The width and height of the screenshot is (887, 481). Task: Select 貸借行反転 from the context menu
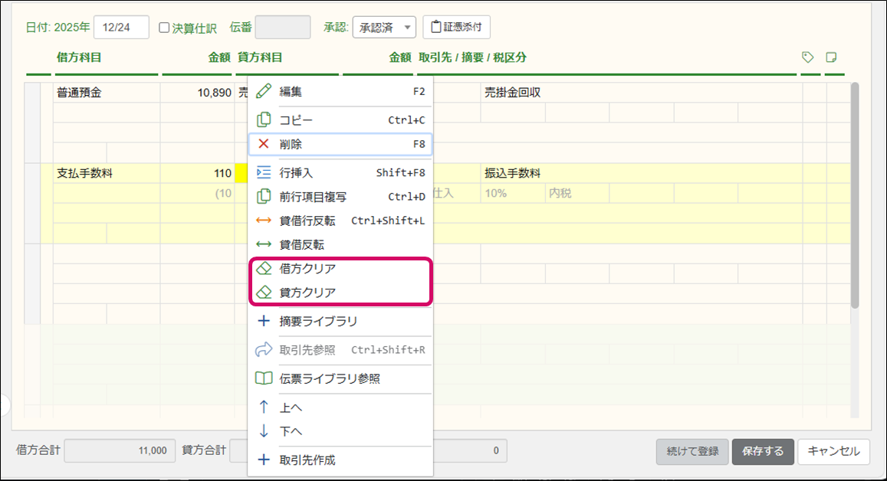click(x=307, y=221)
